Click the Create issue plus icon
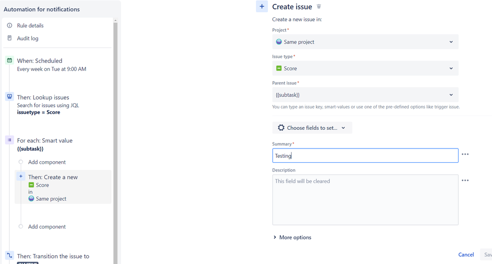This screenshot has height=264, width=492. tap(262, 6)
